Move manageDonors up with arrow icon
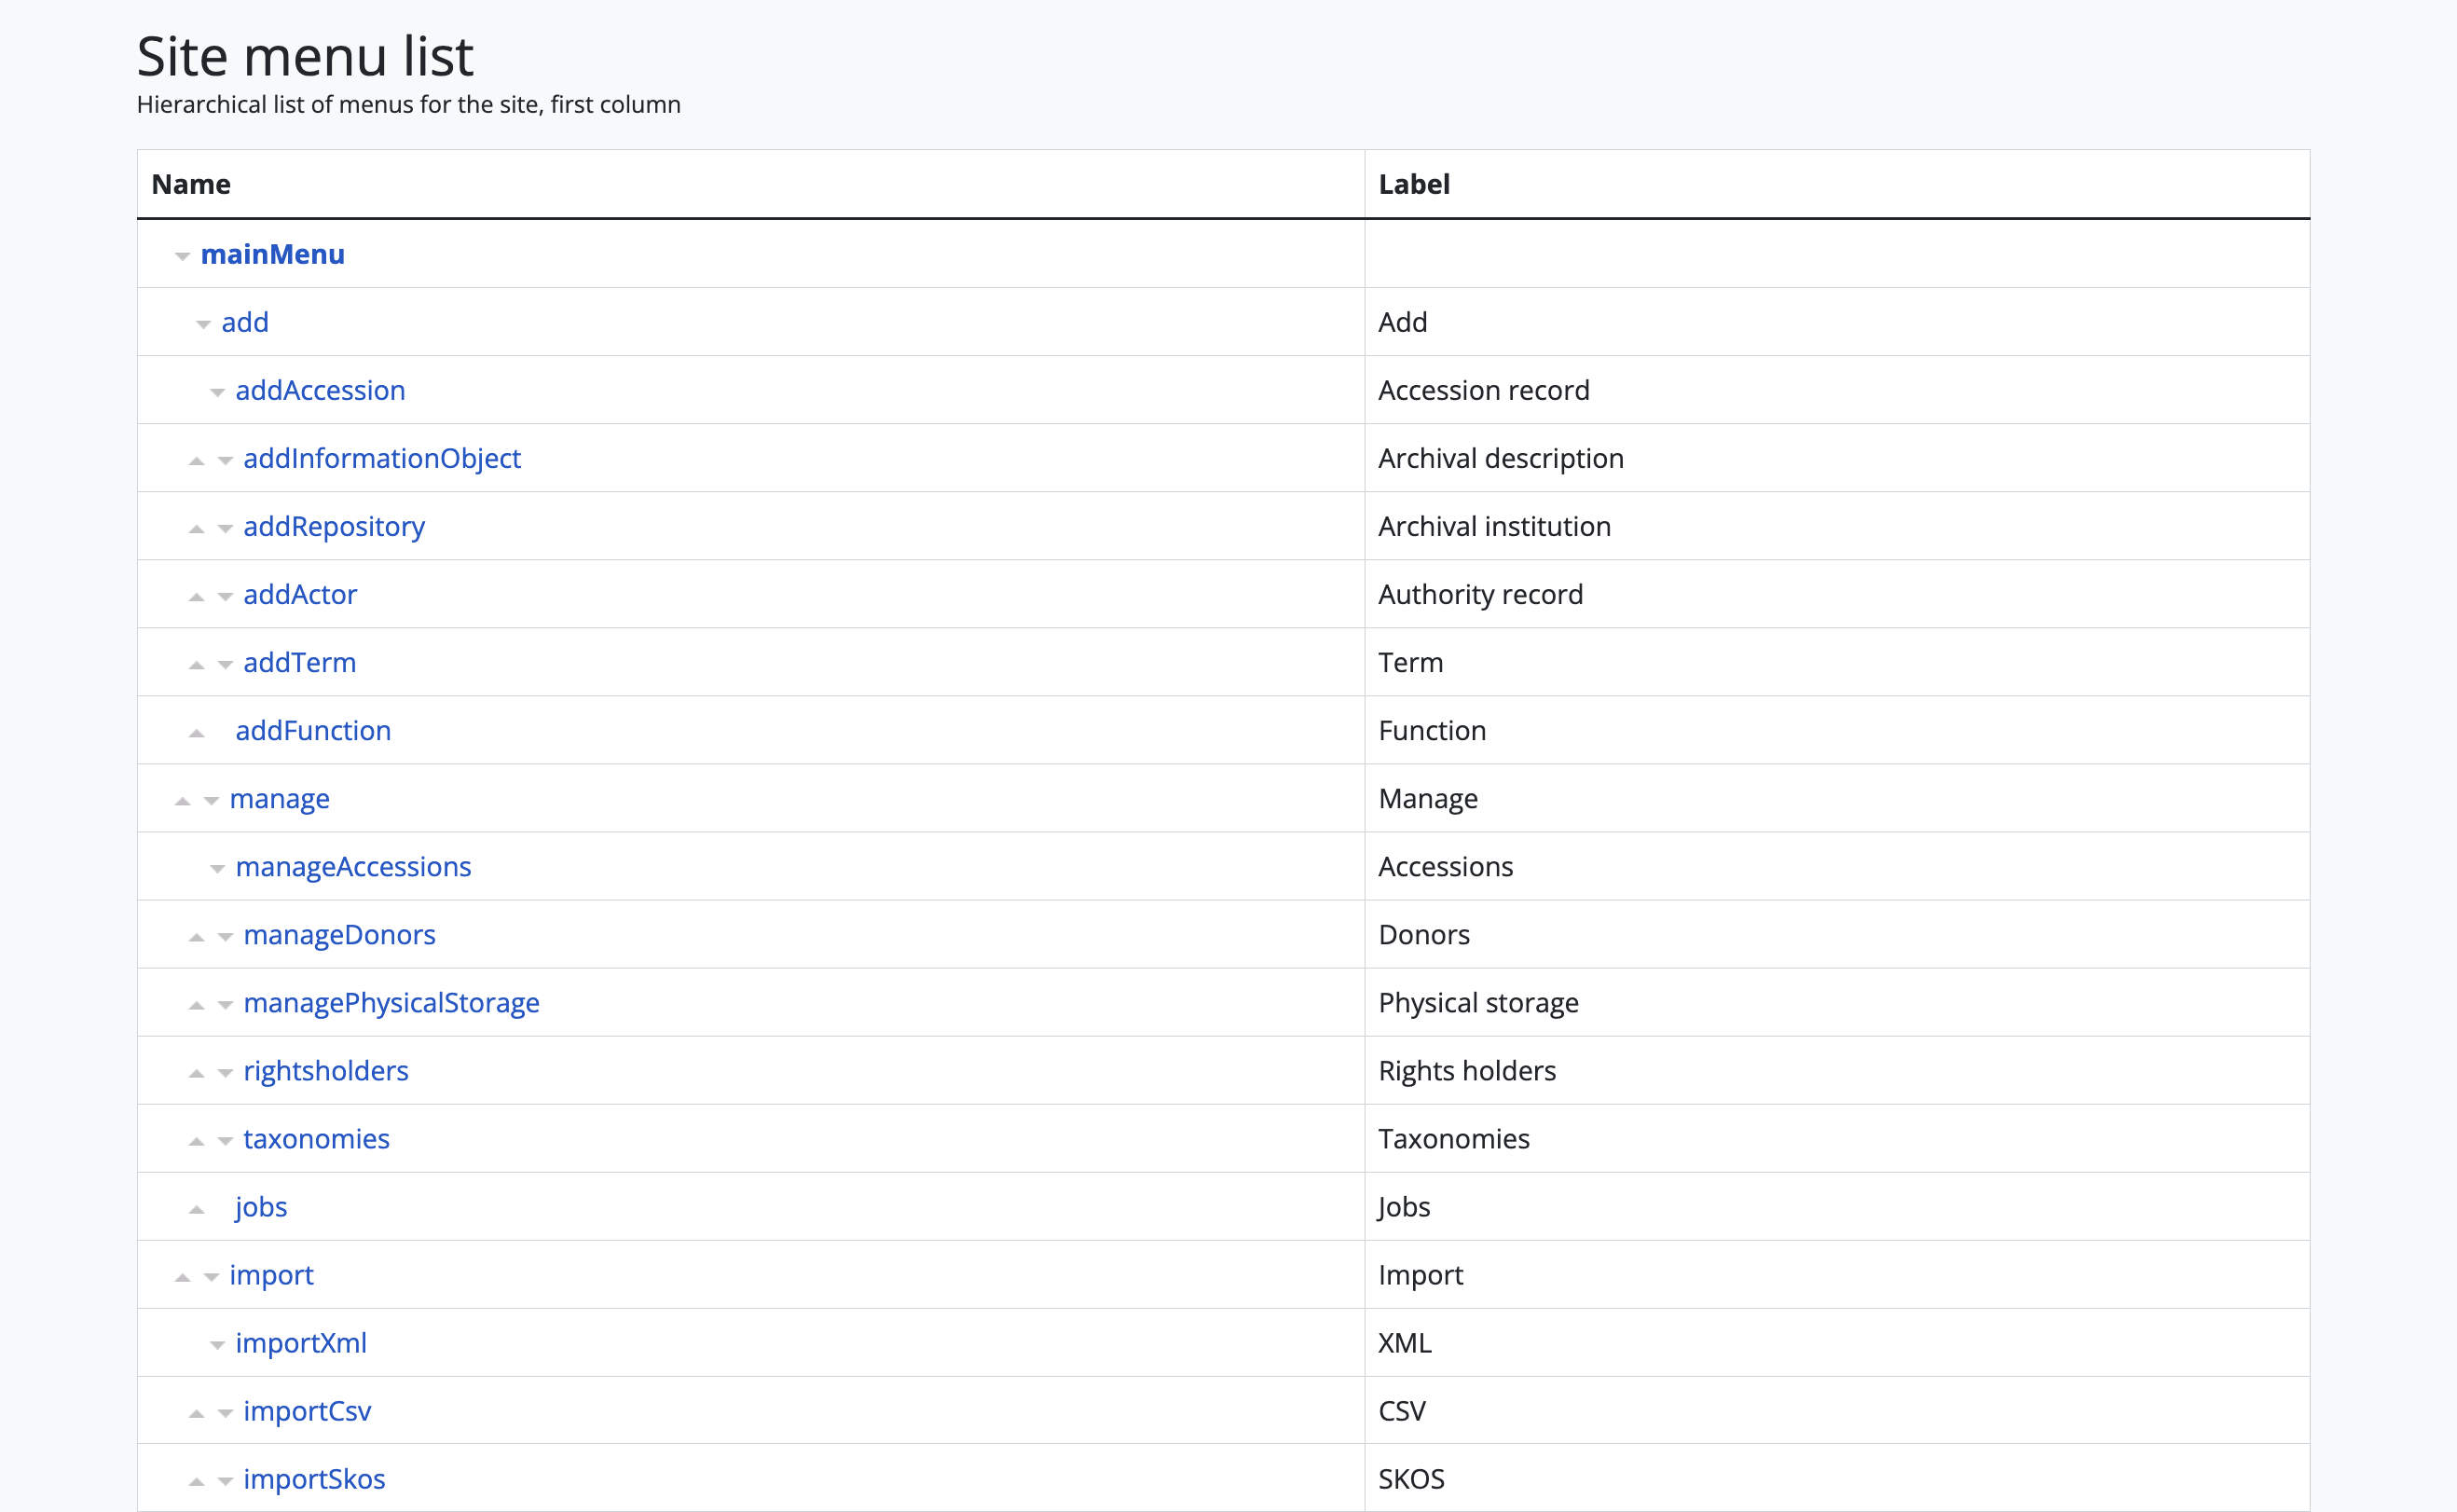 click(197, 936)
